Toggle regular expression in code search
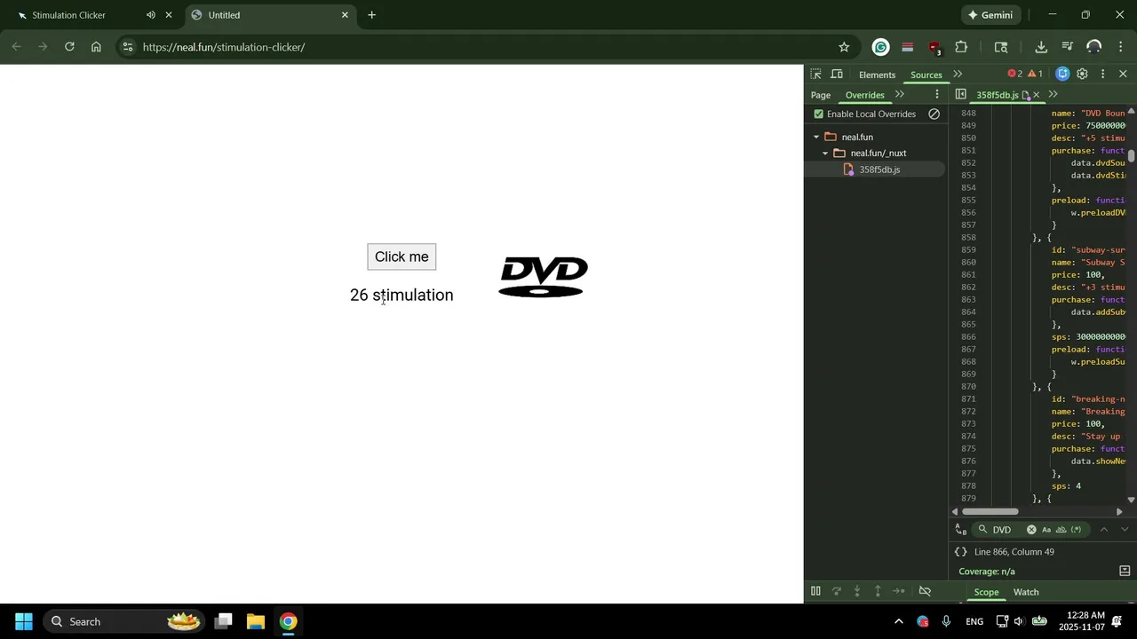This screenshot has height=639, width=1137. [x=1076, y=530]
